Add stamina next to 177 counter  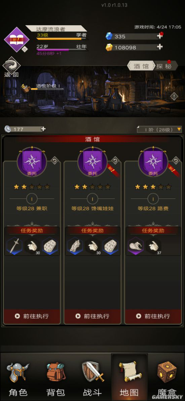coord(43,129)
